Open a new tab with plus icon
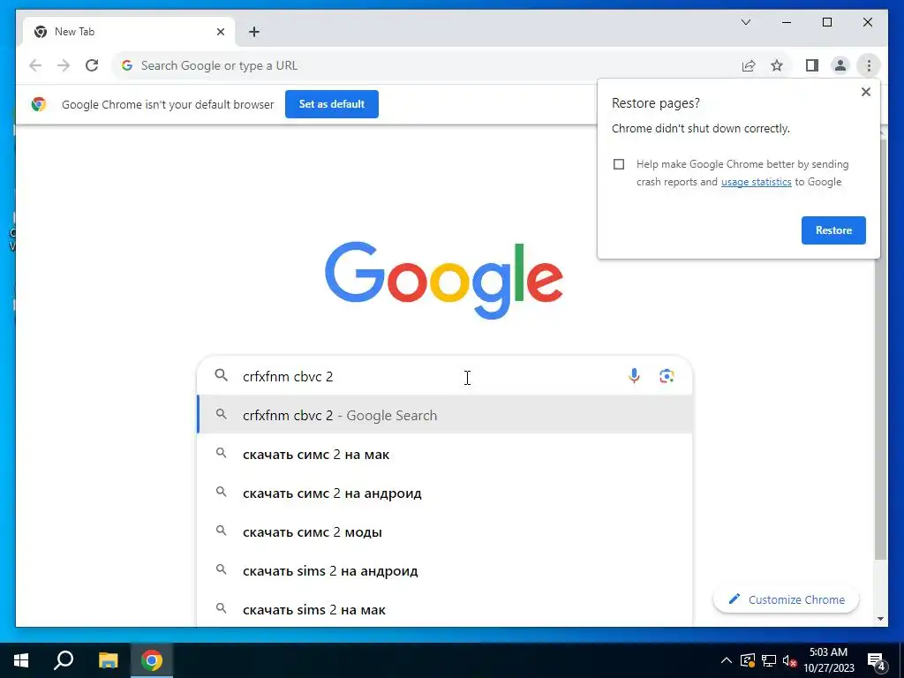 [x=254, y=32]
